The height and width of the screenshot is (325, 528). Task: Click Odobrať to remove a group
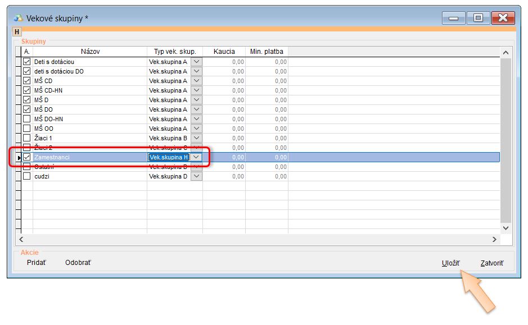click(78, 263)
